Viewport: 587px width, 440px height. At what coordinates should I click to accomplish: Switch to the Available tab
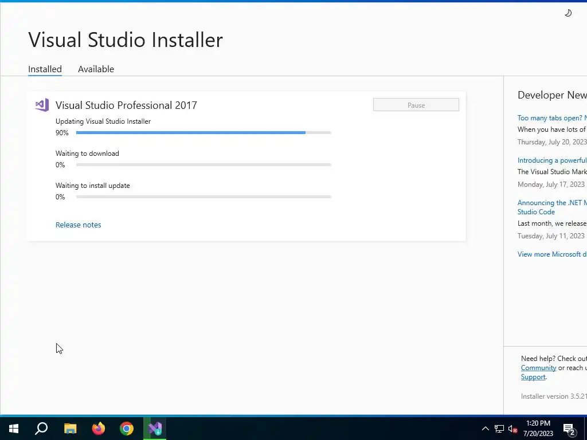96,69
